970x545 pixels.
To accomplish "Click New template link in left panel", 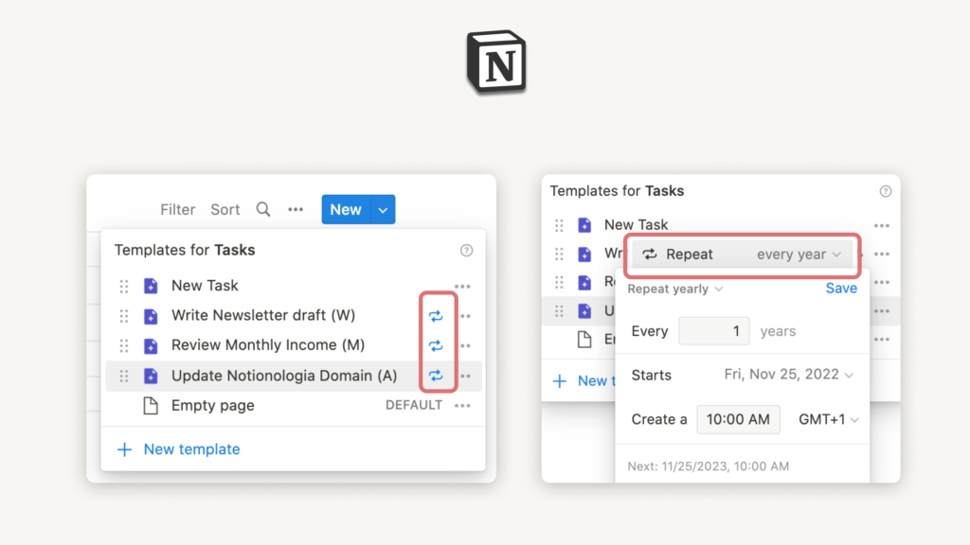I will click(191, 449).
